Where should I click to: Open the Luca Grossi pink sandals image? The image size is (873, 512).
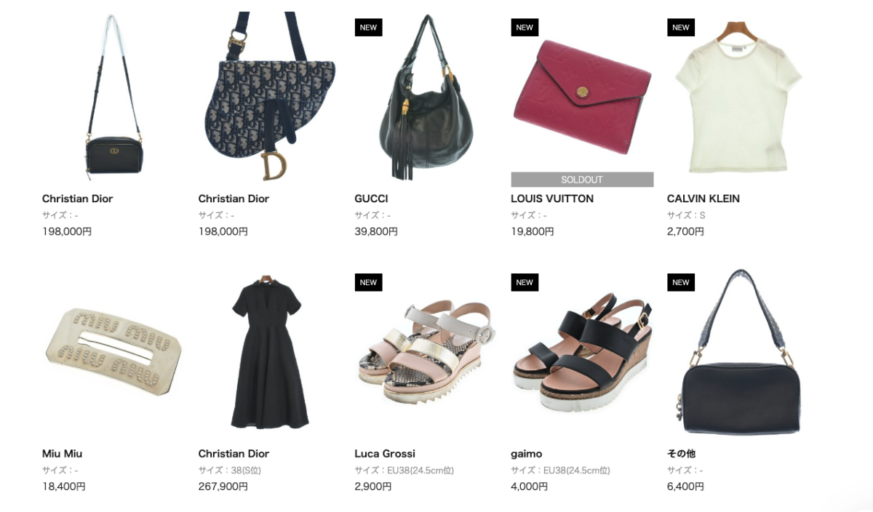426,354
